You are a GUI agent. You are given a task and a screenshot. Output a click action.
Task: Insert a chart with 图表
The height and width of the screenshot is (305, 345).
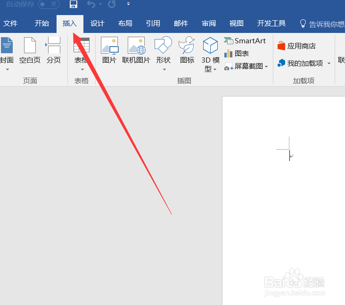point(237,53)
